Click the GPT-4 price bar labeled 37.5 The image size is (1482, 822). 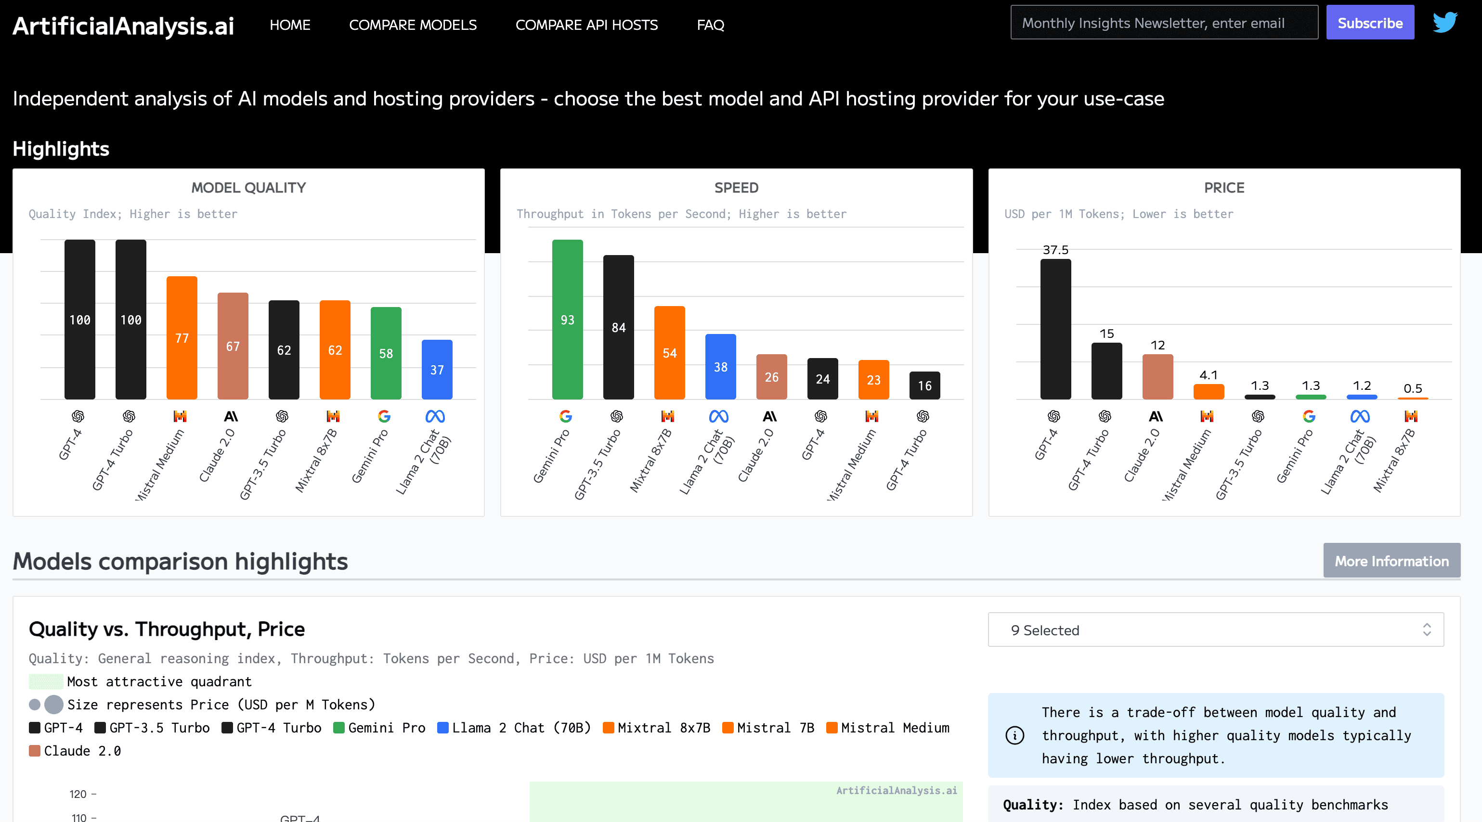pos(1055,329)
